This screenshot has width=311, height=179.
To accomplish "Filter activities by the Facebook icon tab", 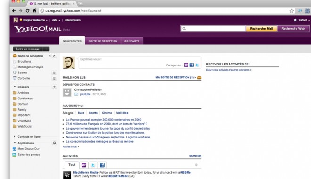I will (x=102, y=165).
